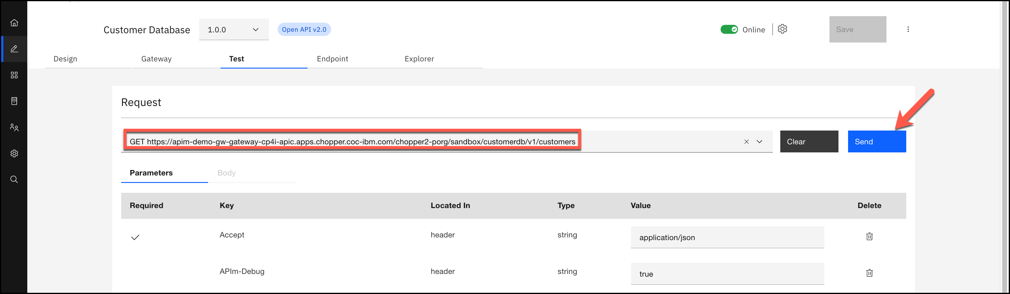This screenshot has width=1010, height=294.
Task: Open the Search magnifier in sidebar
Action: point(14,179)
